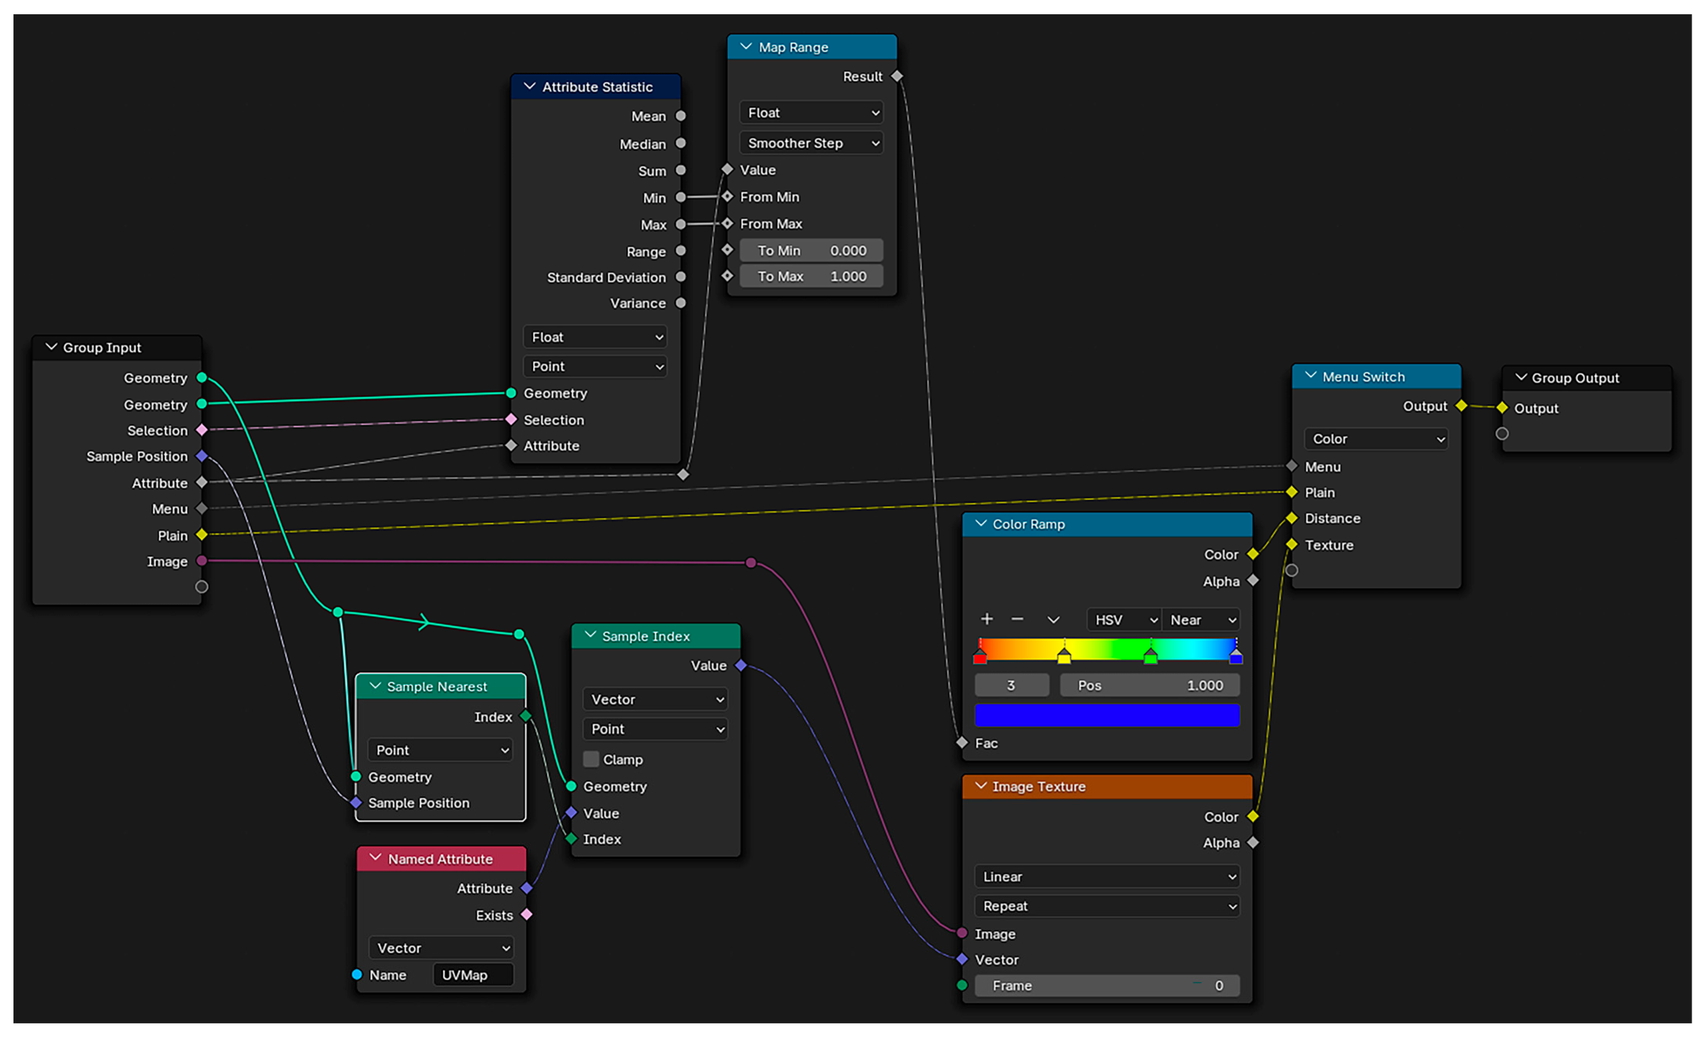The width and height of the screenshot is (1706, 1039).
Task: Click the Color Ramp tools chevron icon
Action: tap(1053, 620)
